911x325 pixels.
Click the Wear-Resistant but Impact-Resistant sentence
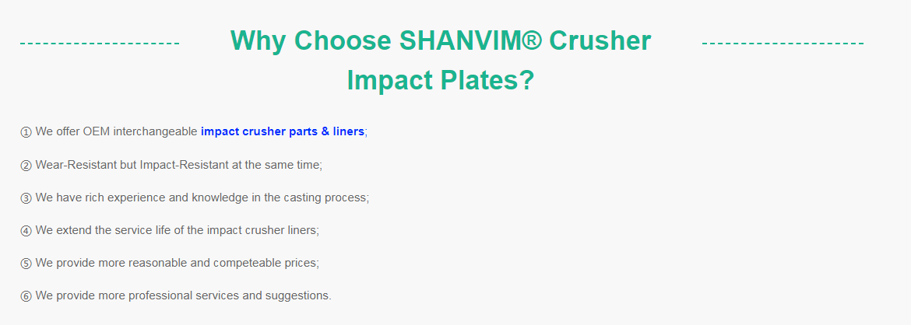179,165
